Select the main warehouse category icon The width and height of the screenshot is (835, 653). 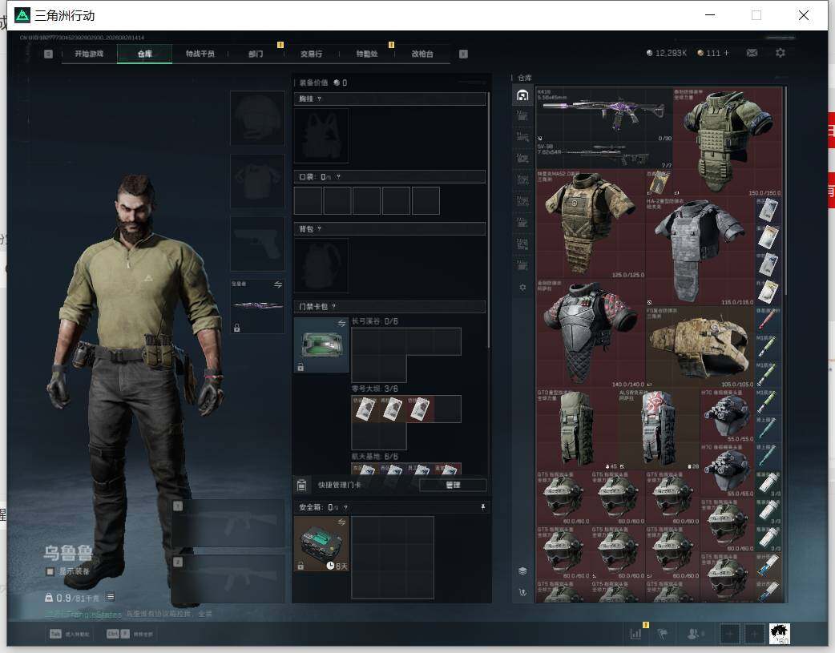pos(522,95)
